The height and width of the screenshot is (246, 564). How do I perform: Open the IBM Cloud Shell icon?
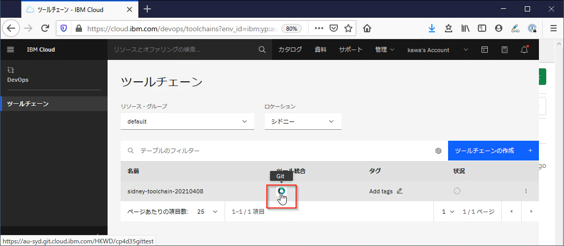(485, 50)
